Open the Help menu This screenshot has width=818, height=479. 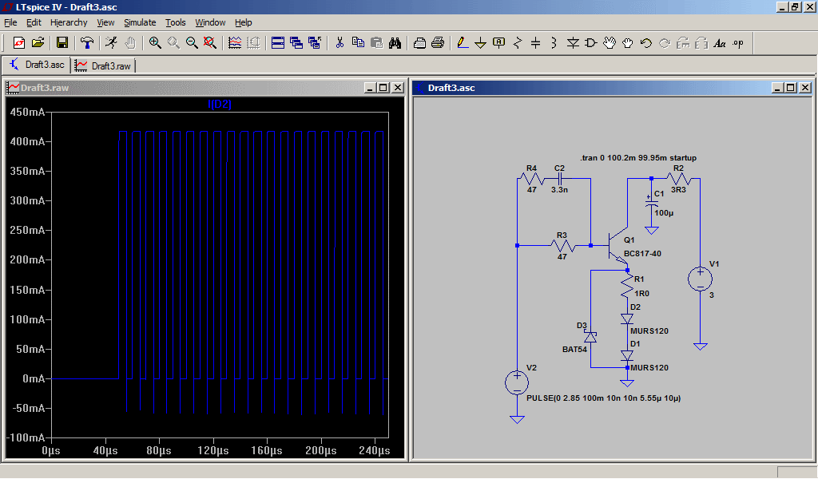(x=243, y=22)
